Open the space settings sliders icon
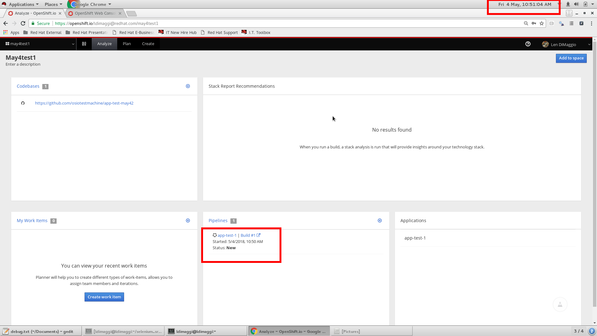Image resolution: width=597 pixels, height=336 pixels. pyautogui.click(x=84, y=44)
